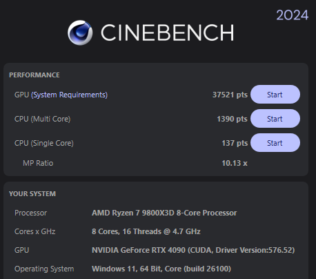Click the PERFORMANCE section header
This screenshot has width=316, height=279.
coord(34,75)
